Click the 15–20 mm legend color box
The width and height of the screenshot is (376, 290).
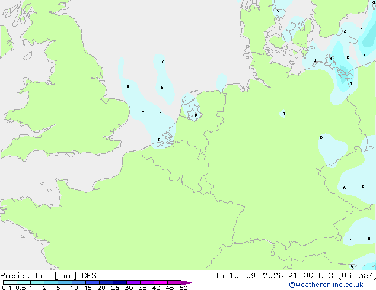[92, 282]
